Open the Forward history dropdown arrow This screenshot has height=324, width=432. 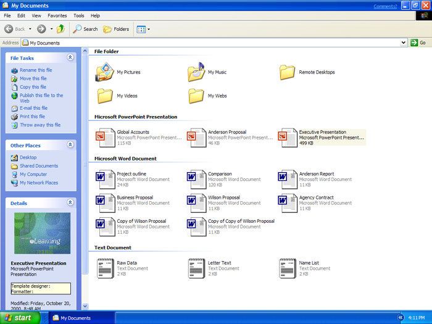click(51, 29)
